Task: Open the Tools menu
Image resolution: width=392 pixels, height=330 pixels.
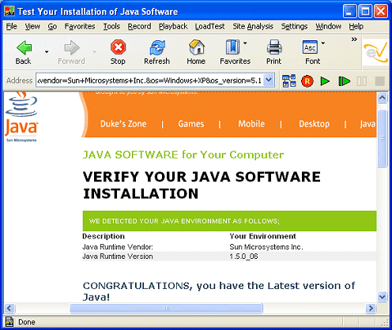Action: point(111,26)
